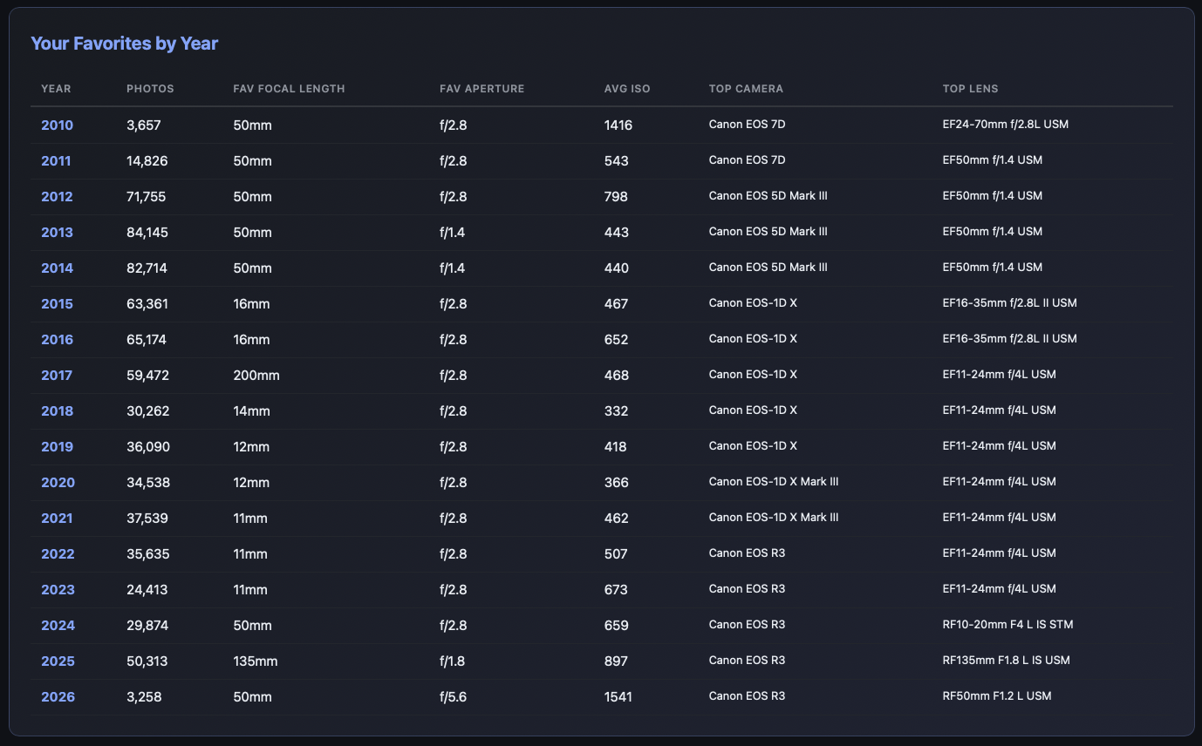1202x746 pixels.
Task: Select the 2012 year link
Action: (x=57, y=197)
